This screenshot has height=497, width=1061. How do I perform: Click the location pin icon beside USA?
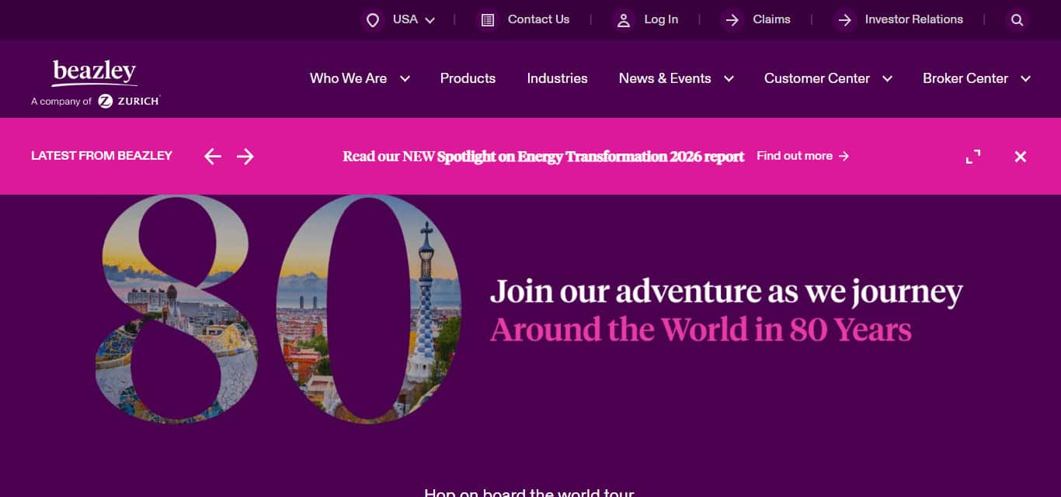pos(373,20)
